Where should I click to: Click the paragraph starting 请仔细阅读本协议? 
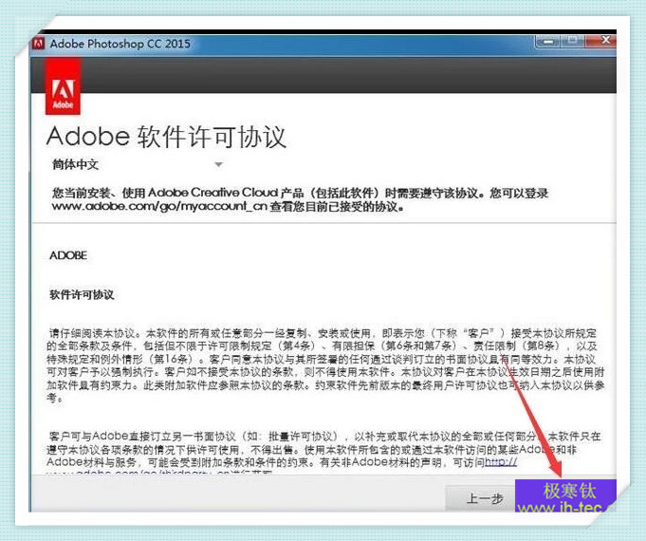click(325, 365)
